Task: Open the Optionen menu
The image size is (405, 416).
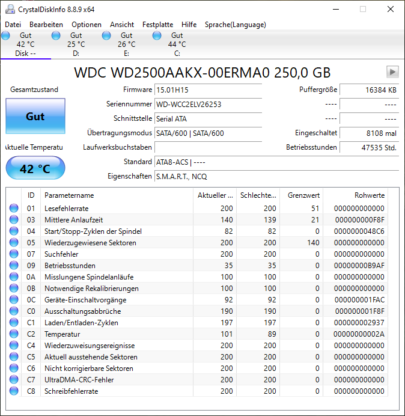Action: point(87,25)
